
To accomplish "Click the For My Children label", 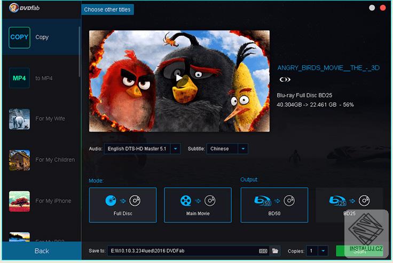I will coord(55,160).
